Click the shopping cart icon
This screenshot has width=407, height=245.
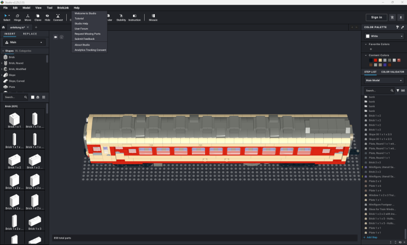click(x=392, y=17)
